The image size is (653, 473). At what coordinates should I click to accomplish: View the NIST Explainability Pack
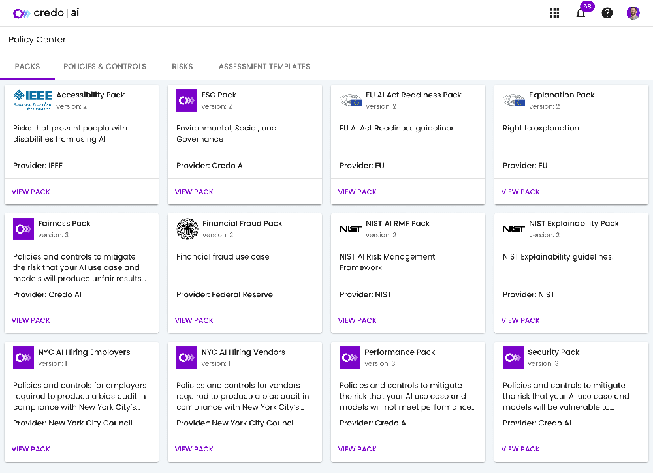click(520, 320)
